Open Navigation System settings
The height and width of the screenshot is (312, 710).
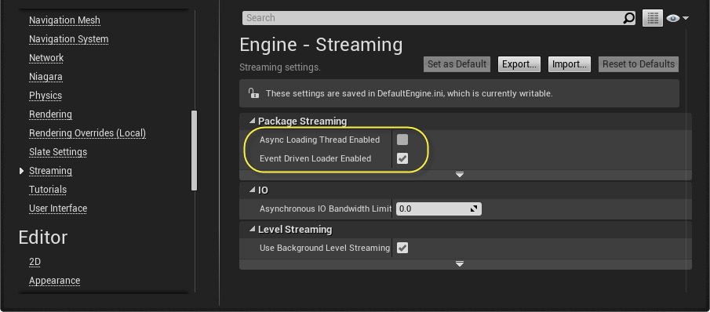point(69,39)
